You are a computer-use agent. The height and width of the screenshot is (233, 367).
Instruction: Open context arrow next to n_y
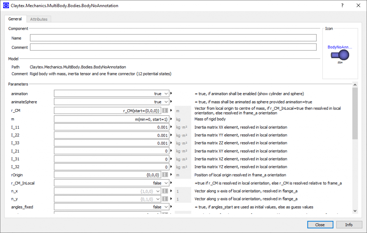coord(171,199)
